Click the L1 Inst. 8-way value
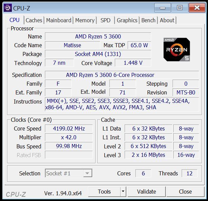The width and height of the screenshot is (208, 201). pyautogui.click(x=186, y=137)
